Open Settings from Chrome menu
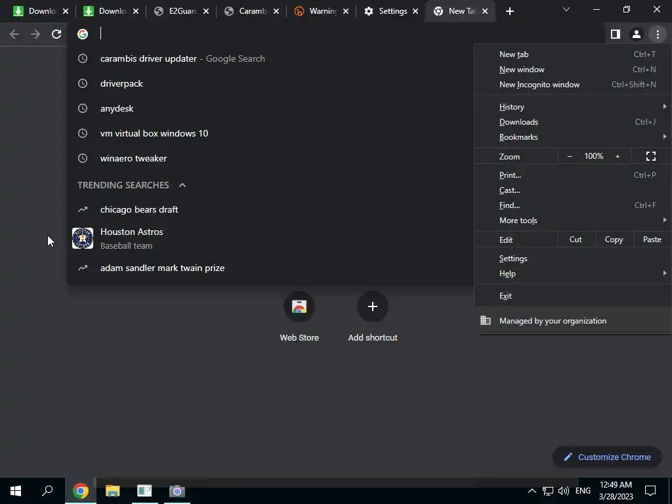This screenshot has height=504, width=672. click(573, 259)
